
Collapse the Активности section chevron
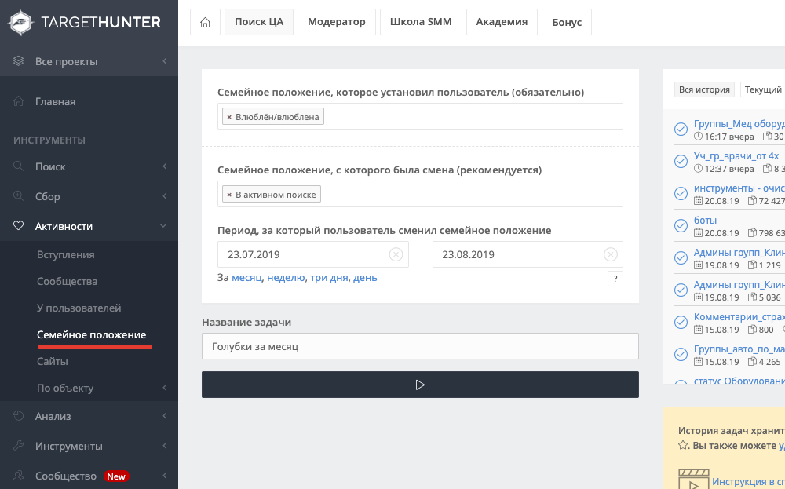163,226
